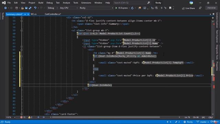Click the horizontal scrollbar thumb

coord(106,117)
